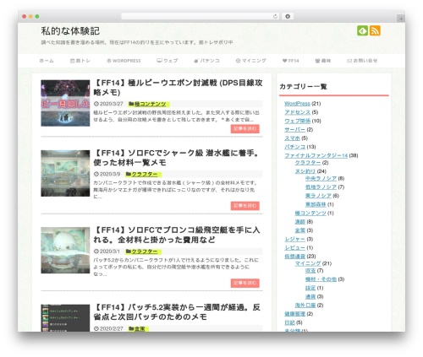Open the WORDPRESS menu item
Screen dimensions: 423x357
(x=124, y=61)
